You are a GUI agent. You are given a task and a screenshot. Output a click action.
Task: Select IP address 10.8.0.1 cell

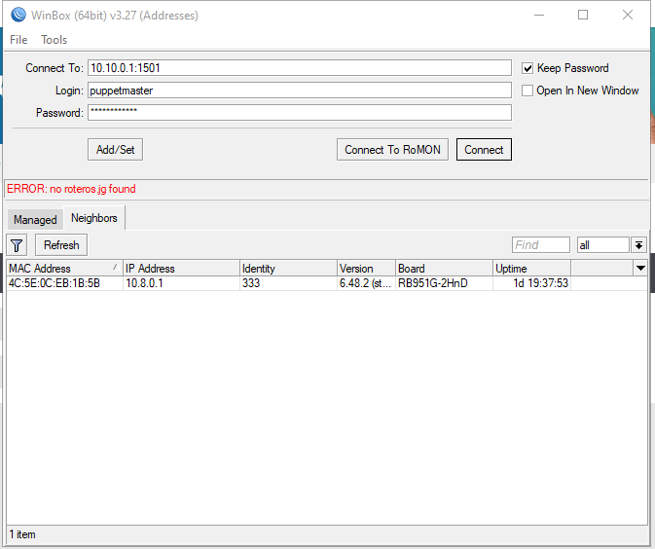coord(181,283)
